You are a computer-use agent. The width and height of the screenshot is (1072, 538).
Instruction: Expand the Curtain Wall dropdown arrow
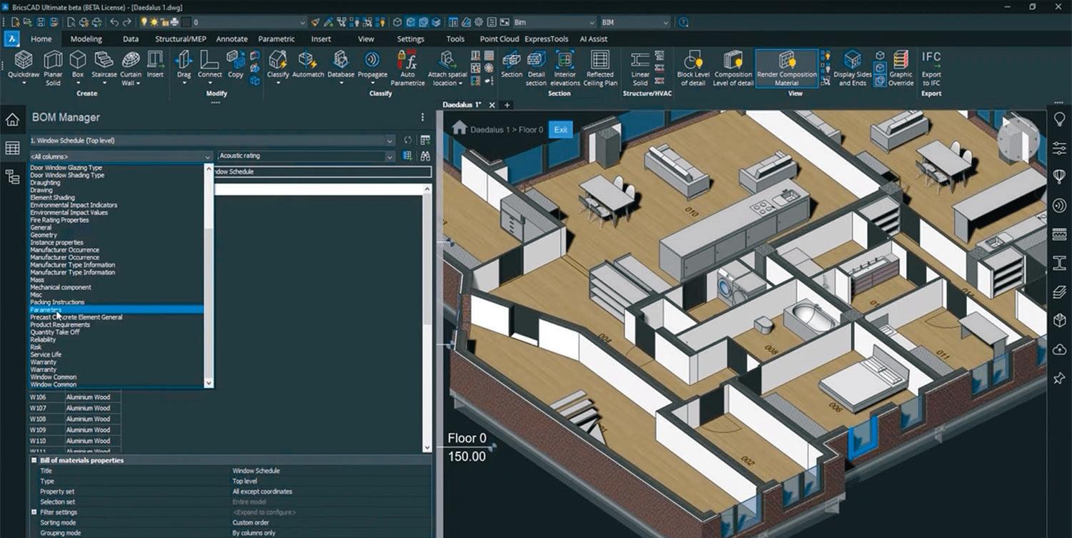pos(138,84)
